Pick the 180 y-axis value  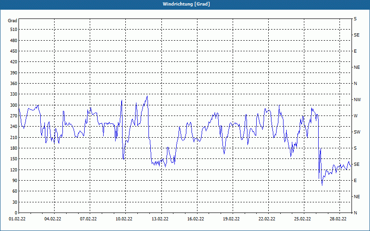(13, 148)
